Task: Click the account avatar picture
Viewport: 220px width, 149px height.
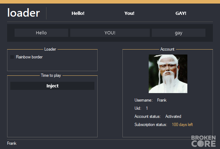Action: tap(168, 74)
